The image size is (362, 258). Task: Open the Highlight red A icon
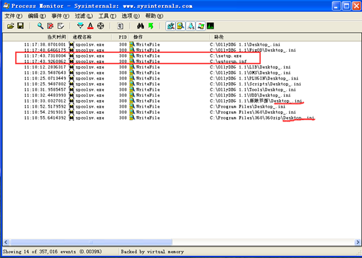[x=90, y=26]
